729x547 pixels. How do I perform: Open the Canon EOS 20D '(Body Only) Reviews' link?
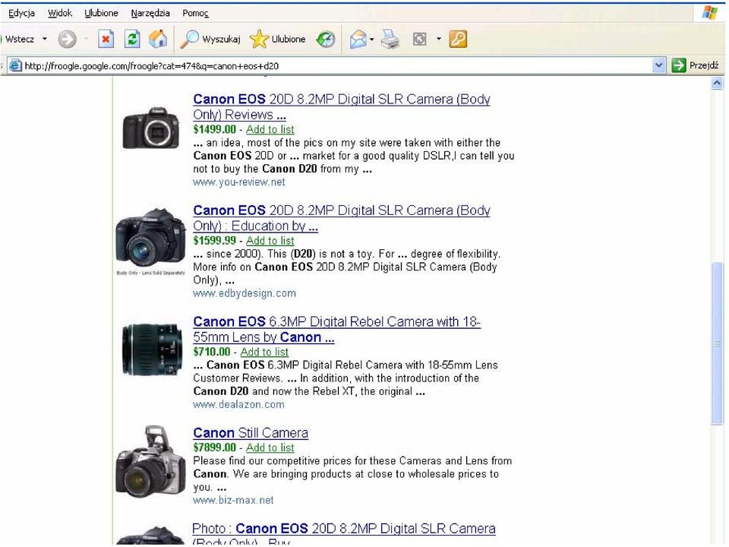342,107
